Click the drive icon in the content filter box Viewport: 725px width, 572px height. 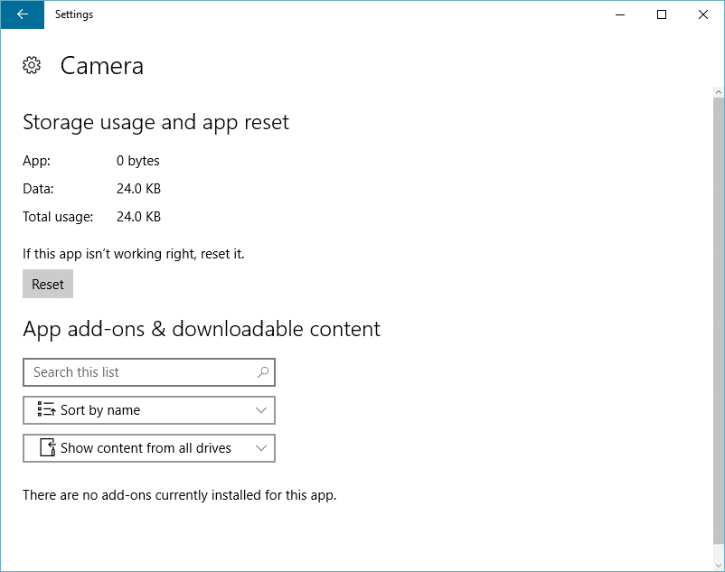[x=48, y=448]
